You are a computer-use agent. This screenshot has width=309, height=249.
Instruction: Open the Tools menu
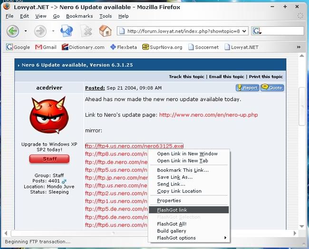point(106,16)
